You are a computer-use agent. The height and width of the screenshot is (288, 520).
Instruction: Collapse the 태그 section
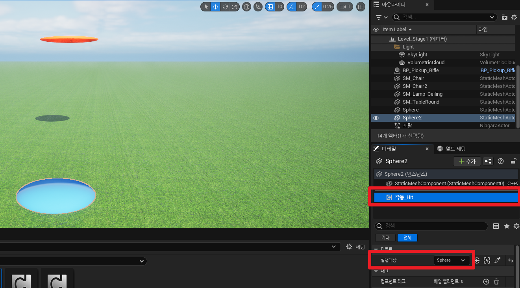pos(376,271)
